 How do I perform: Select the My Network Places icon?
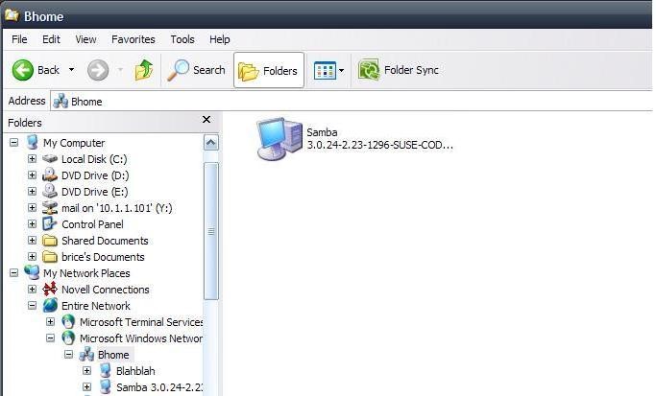click(32, 272)
